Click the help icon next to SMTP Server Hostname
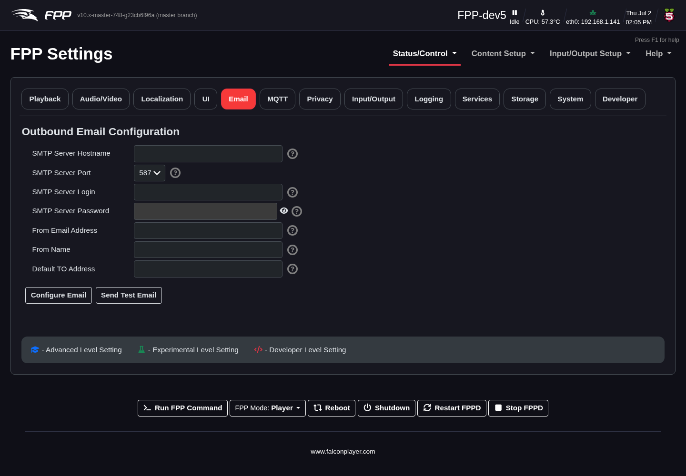686x476 pixels. click(x=293, y=154)
